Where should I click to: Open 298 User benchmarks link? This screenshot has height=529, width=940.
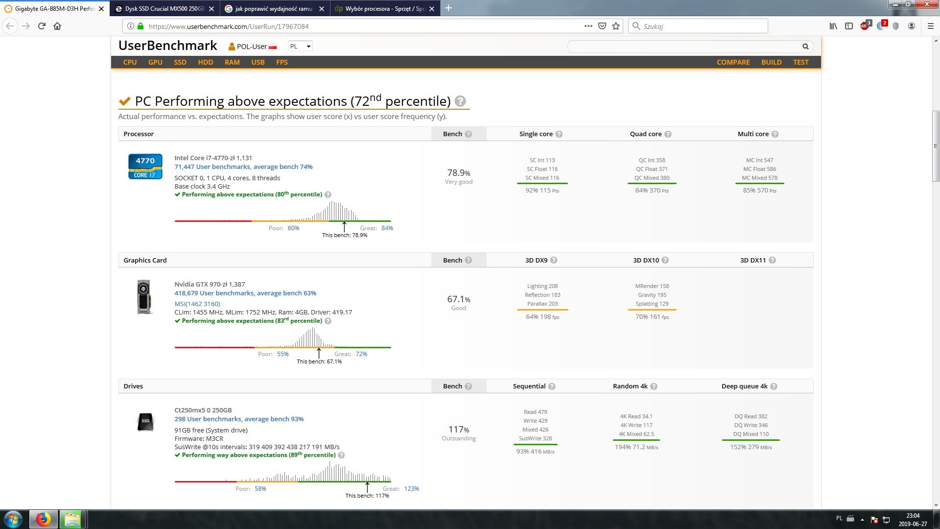(239, 419)
